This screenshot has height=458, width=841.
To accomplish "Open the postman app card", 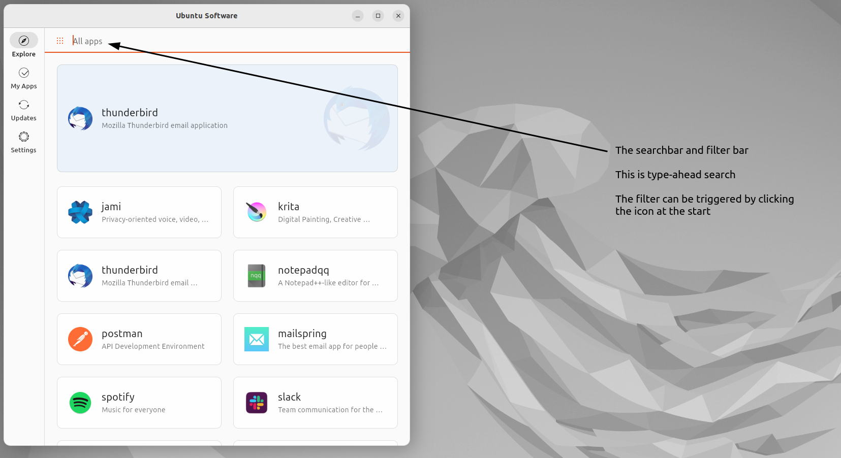I will coord(139,339).
